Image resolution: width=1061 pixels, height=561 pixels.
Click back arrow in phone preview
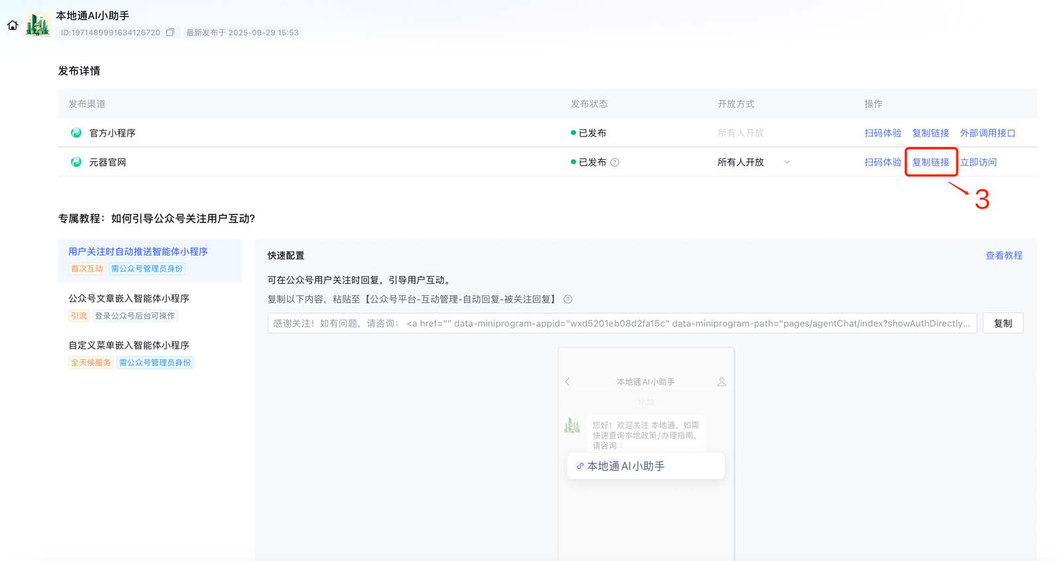(x=568, y=382)
